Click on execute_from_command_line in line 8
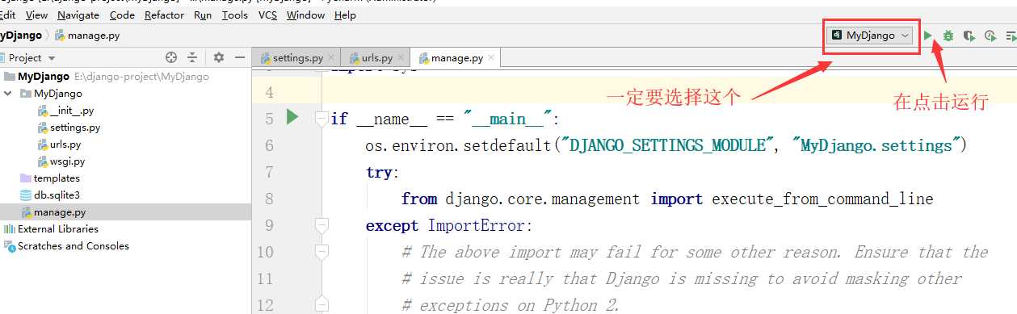This screenshot has width=1017, height=314. tap(822, 199)
